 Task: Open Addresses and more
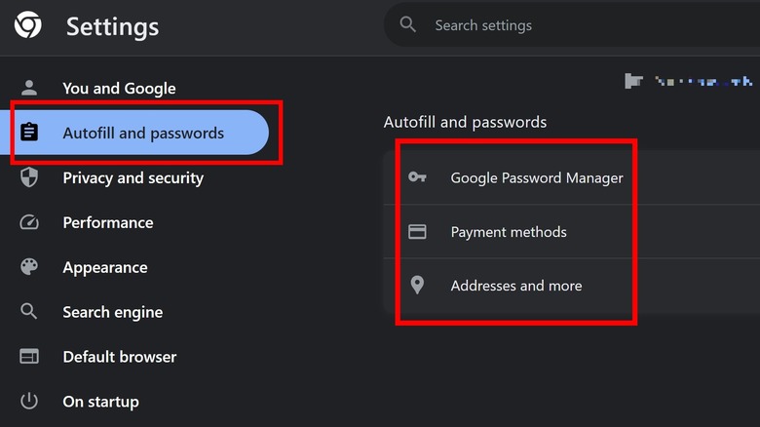coord(515,286)
